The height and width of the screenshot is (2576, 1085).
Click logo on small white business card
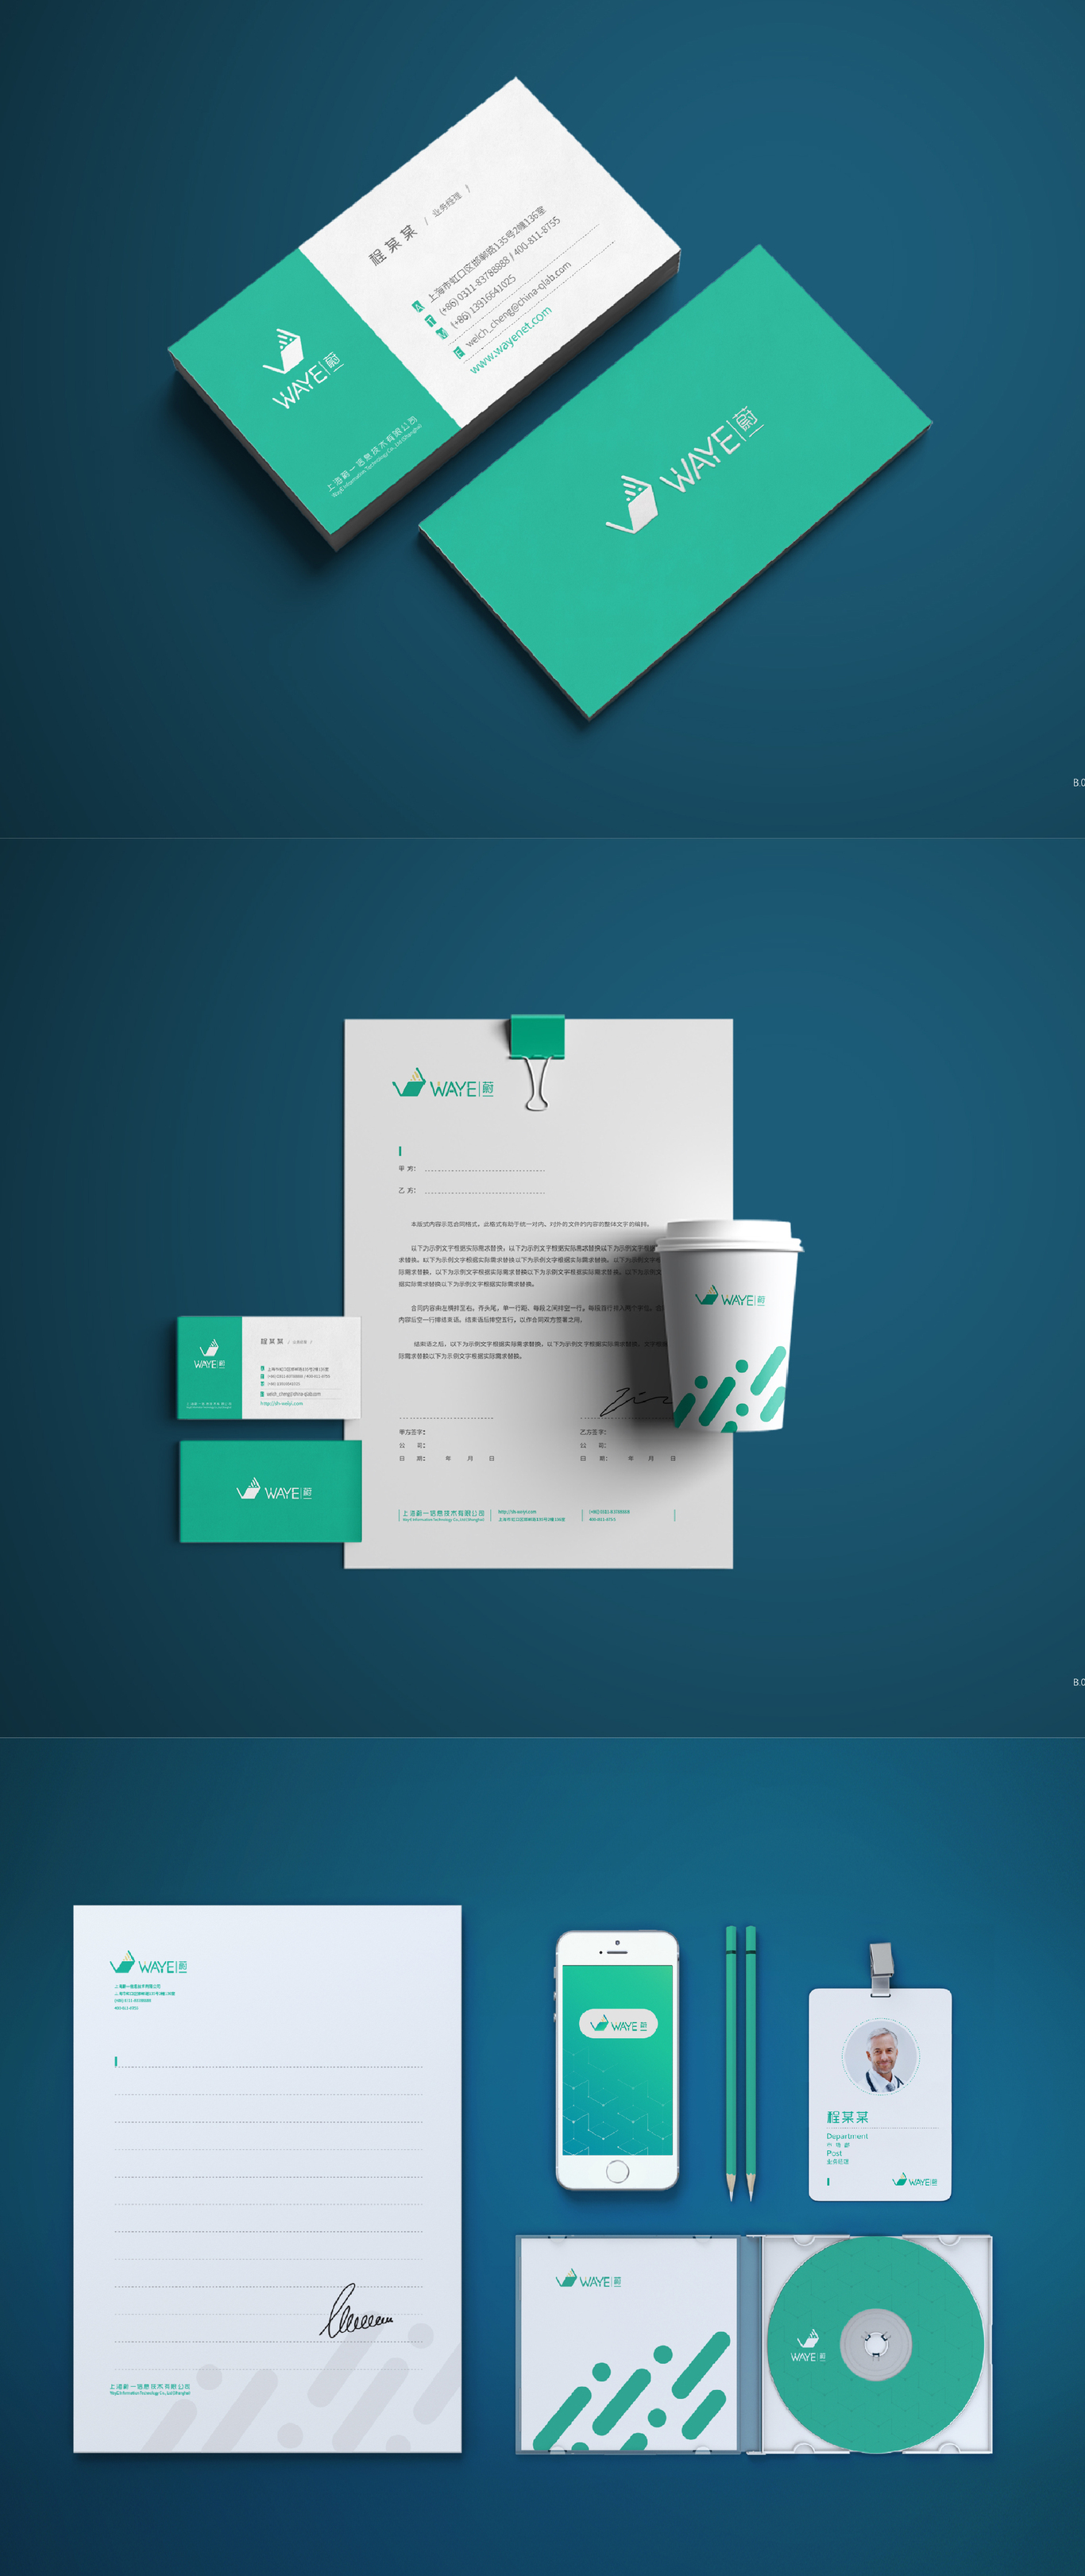[209, 1355]
